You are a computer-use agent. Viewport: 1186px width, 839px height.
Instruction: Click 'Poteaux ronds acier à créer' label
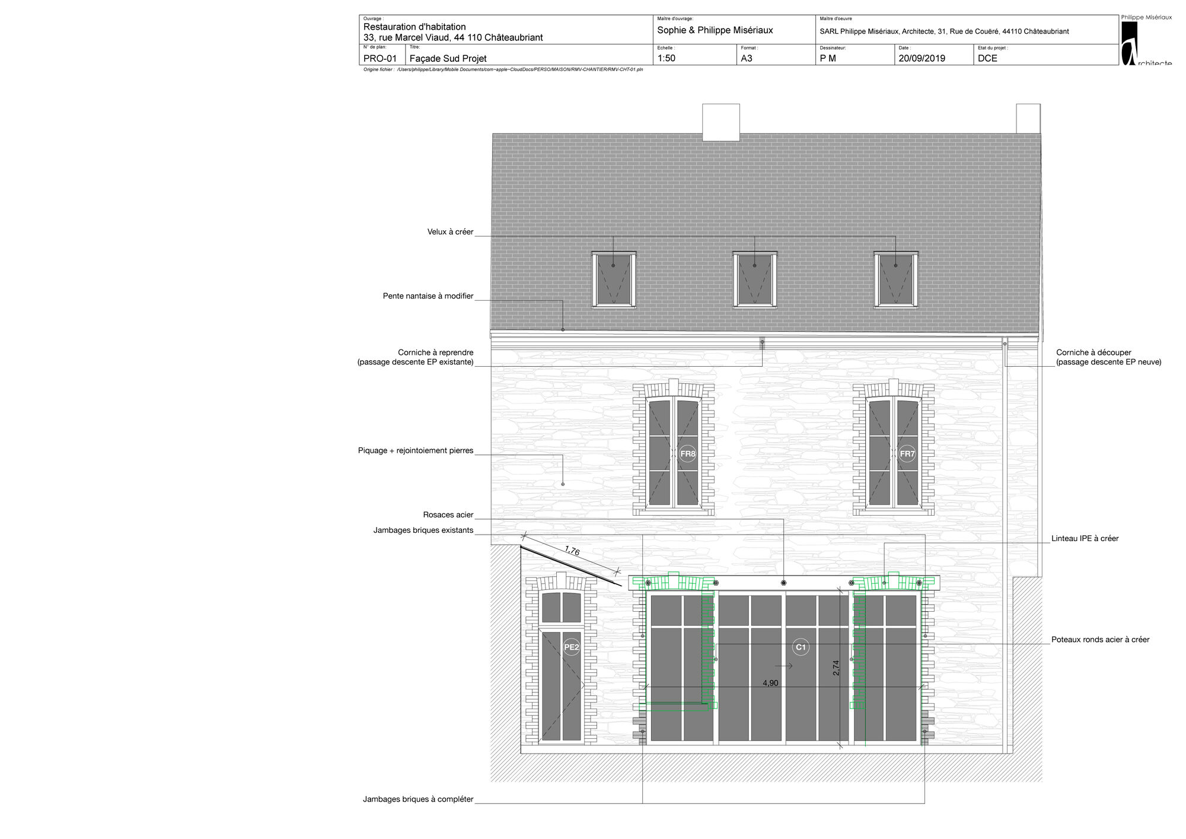(1100, 640)
